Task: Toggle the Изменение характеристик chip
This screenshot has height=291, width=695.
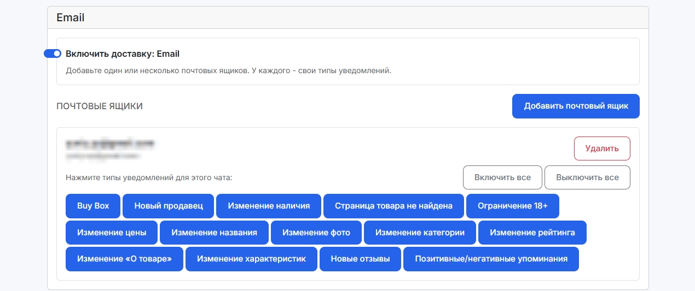Action: pos(251,259)
